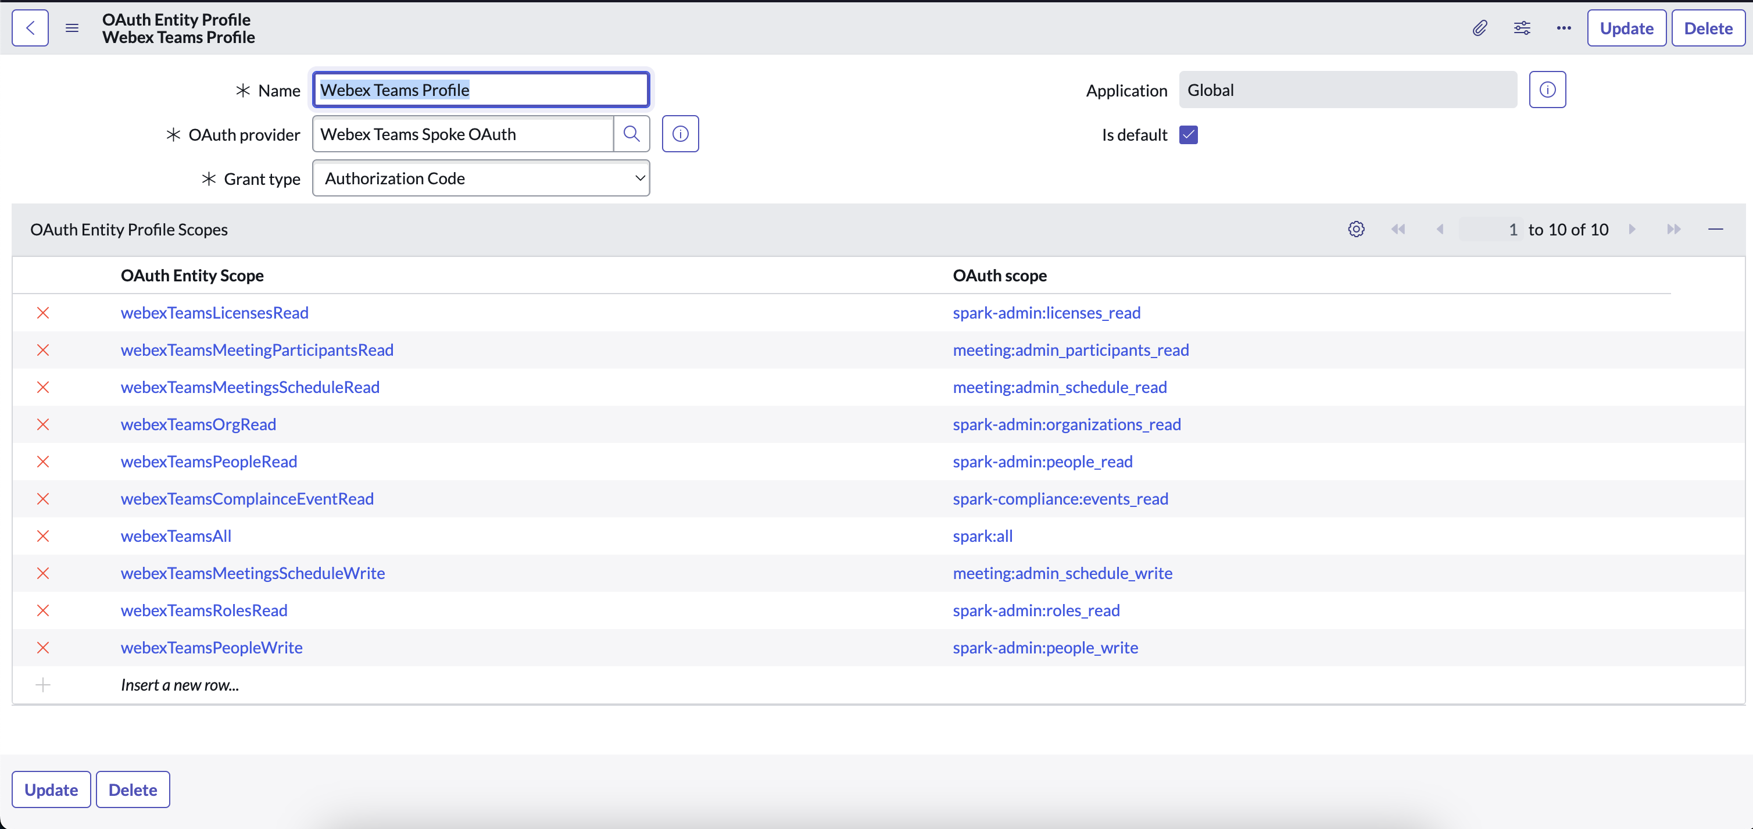
Task: Click the OAuth Entity Scope column header
Action: click(192, 276)
